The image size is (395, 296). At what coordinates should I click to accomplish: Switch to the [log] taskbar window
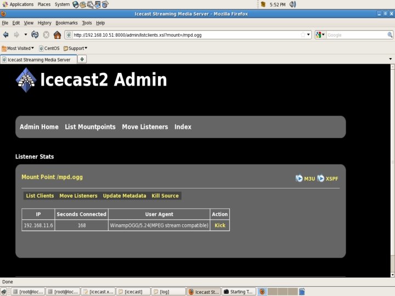[x=168, y=292]
